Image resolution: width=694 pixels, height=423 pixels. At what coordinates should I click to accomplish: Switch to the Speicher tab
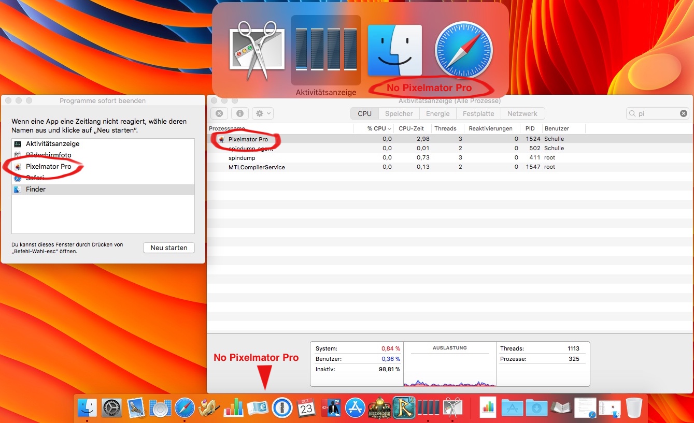tap(399, 113)
